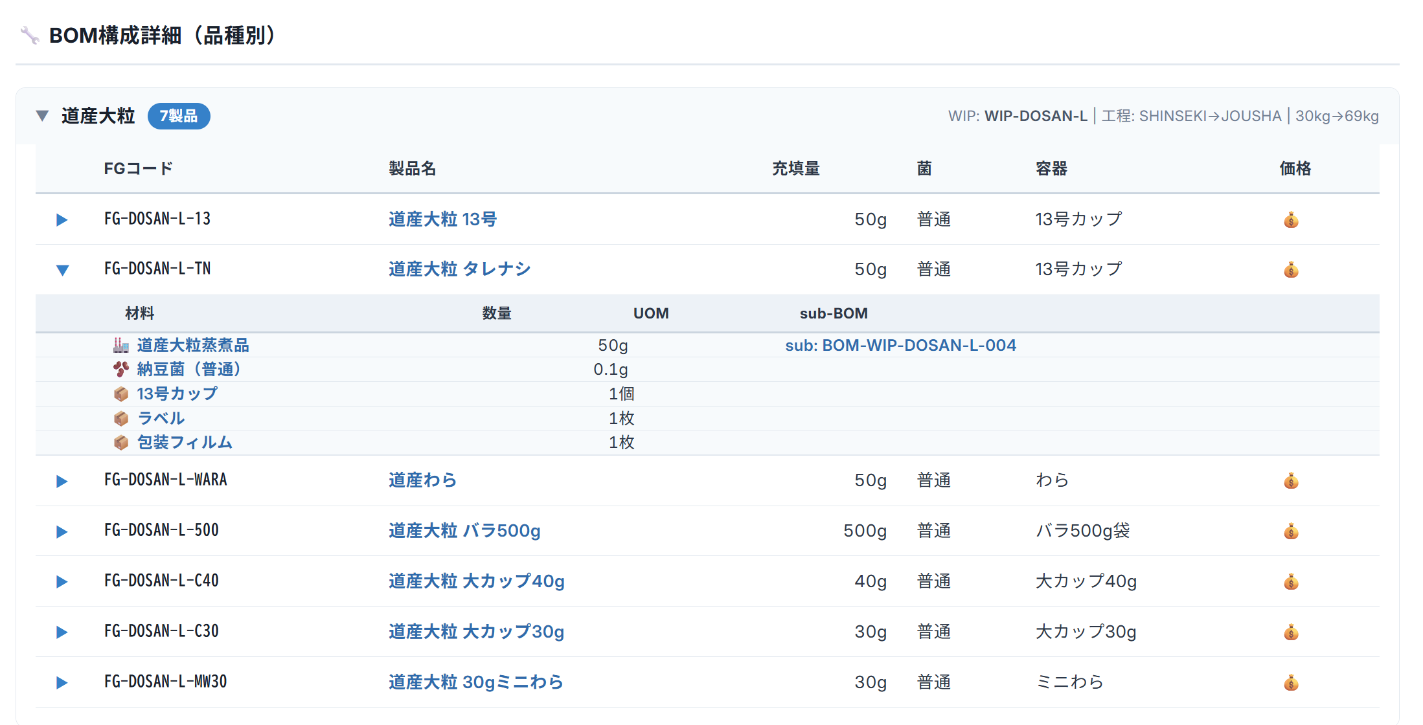This screenshot has width=1423, height=725.
Task: Open material link 納豆菌（普通）
Action: tap(189, 370)
